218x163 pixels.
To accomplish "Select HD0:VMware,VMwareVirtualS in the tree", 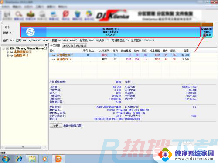I will tap(29, 48).
